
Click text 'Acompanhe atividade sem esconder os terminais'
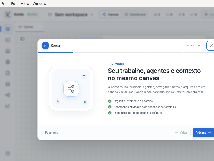145,107
